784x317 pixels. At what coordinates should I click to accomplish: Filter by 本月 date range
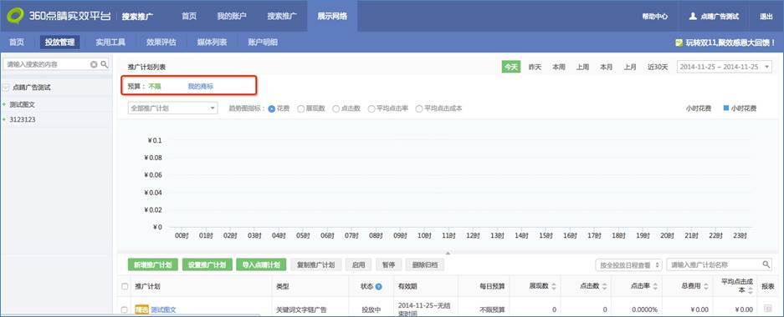tap(607, 67)
